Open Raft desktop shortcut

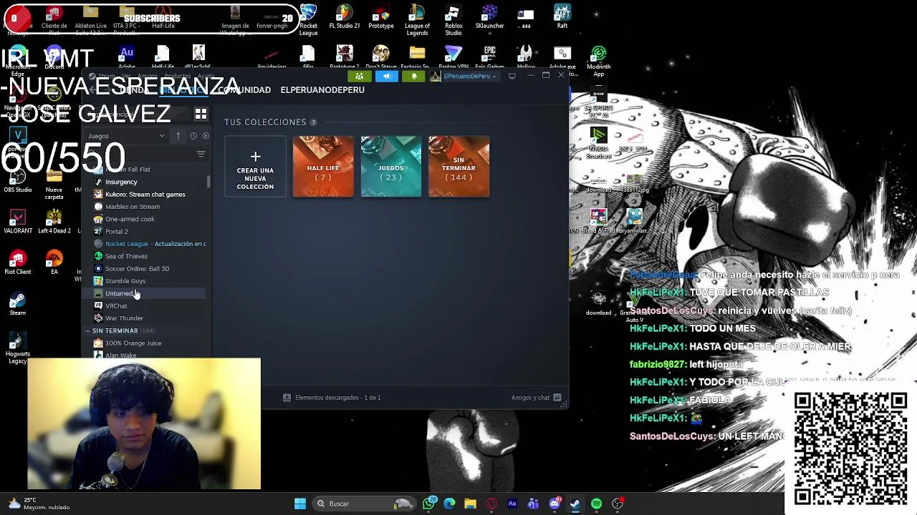click(x=562, y=17)
